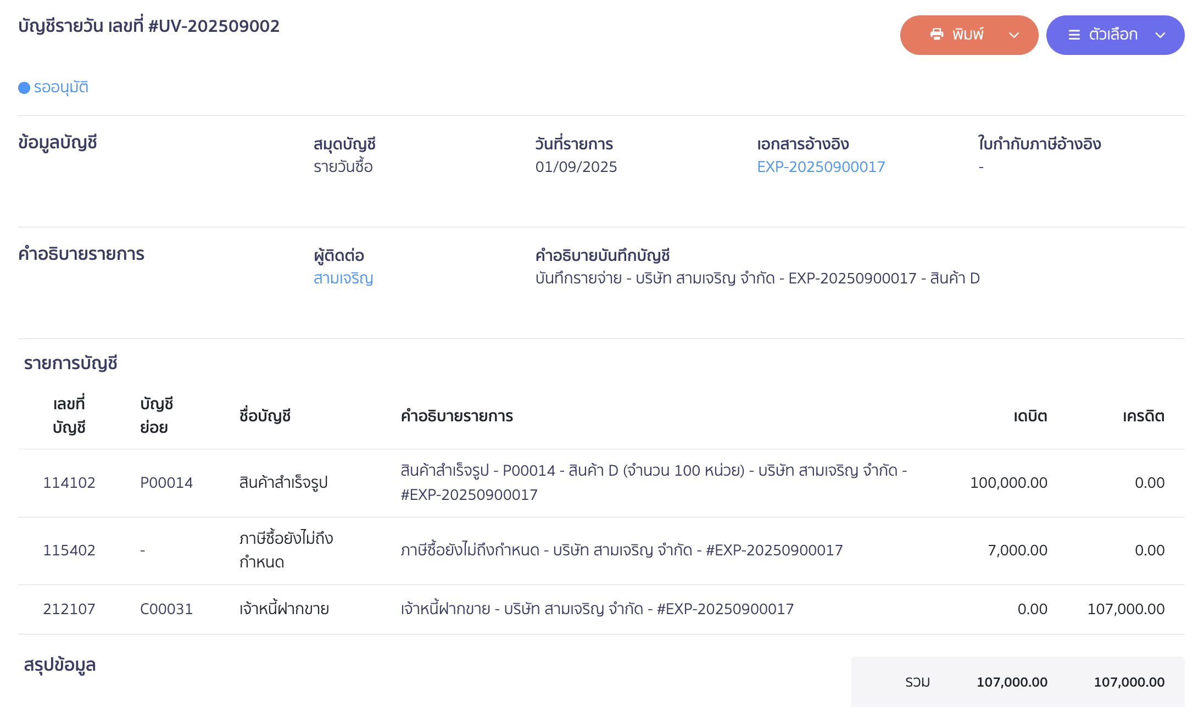Click account number 114102

pos(69,483)
